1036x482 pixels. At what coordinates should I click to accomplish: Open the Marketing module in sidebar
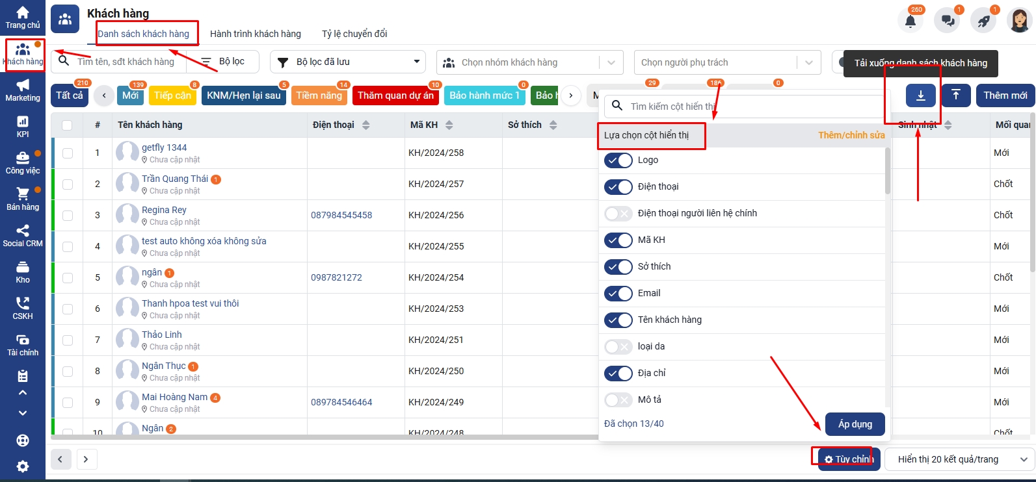pos(23,90)
